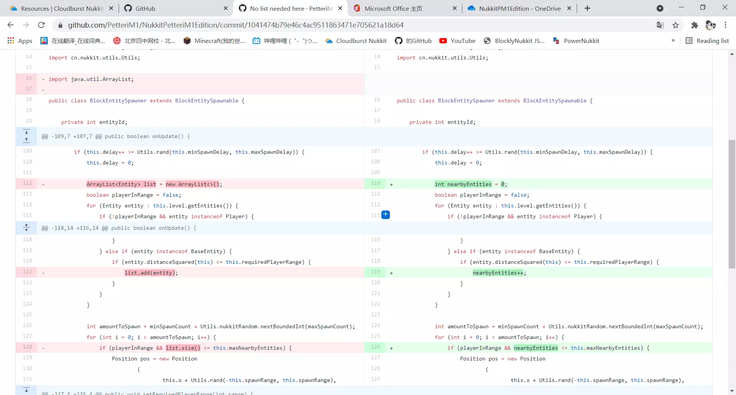Go back to the previous page
736x395 pixels.
[x=10, y=25]
